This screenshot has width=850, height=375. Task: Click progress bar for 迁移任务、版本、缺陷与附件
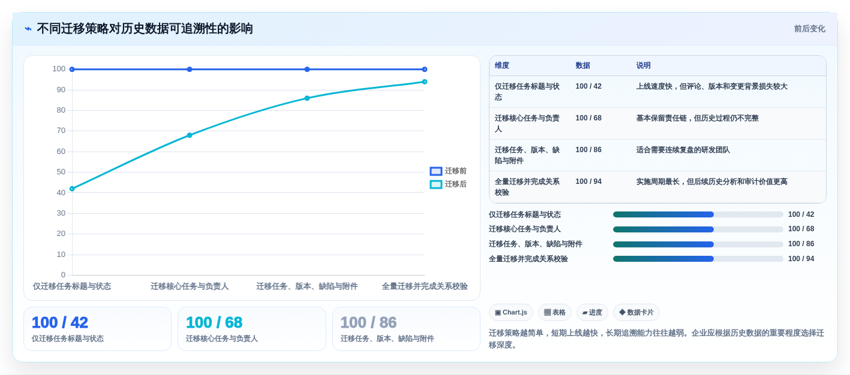tap(698, 244)
